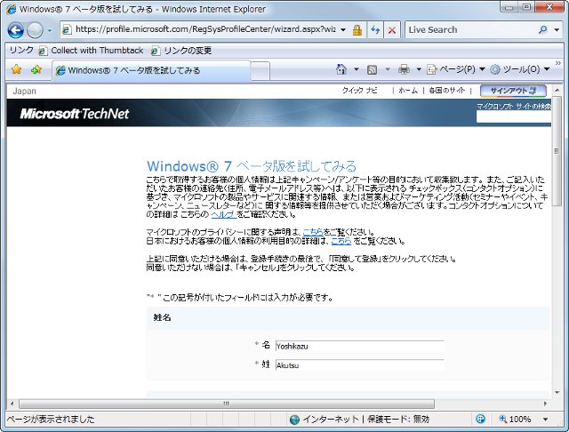Open こちら link about personal information in Japan
This screenshot has height=432, width=569.
pyautogui.click(x=341, y=241)
